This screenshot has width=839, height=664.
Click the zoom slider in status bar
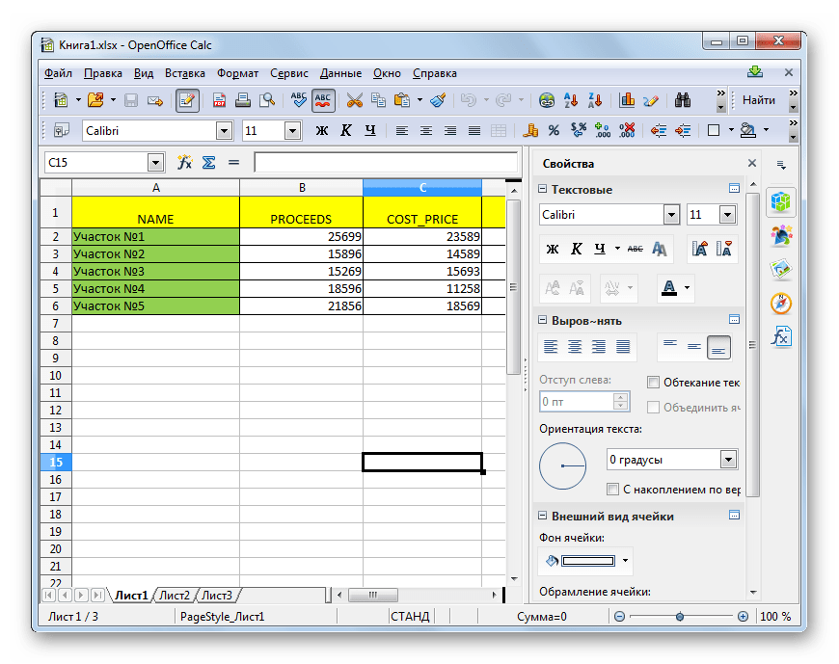coord(680,617)
